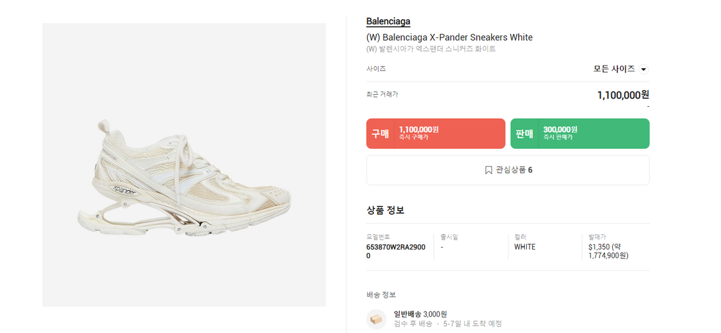The height and width of the screenshot is (333, 721).
Task: Click the 사이즈 label
Action: 376,69
